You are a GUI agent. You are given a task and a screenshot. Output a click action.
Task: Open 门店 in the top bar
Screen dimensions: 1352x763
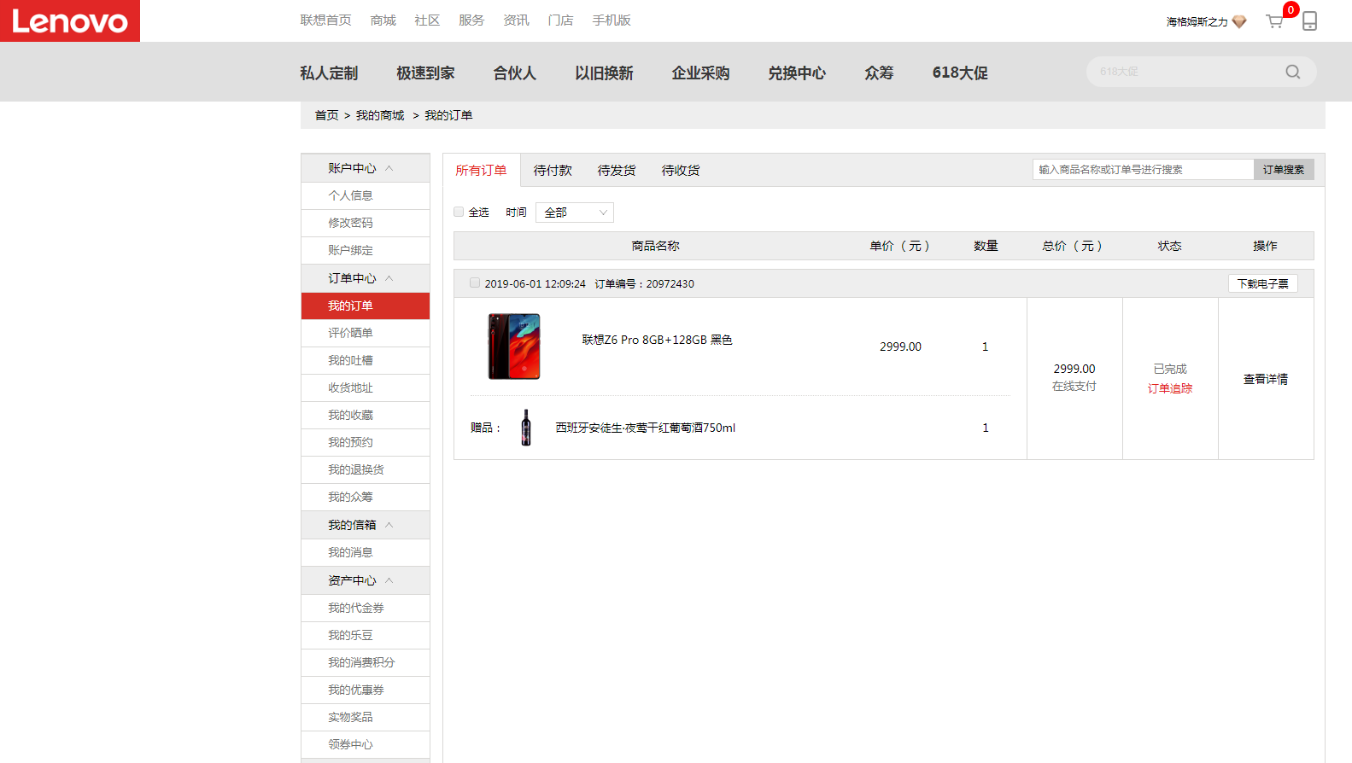pos(560,20)
